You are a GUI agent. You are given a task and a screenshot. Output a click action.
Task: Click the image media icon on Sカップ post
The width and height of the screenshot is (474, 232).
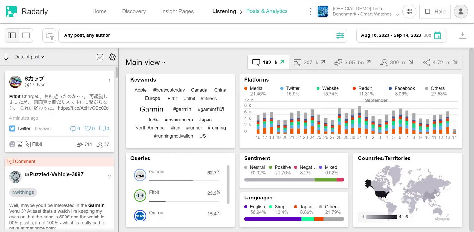click(x=20, y=144)
